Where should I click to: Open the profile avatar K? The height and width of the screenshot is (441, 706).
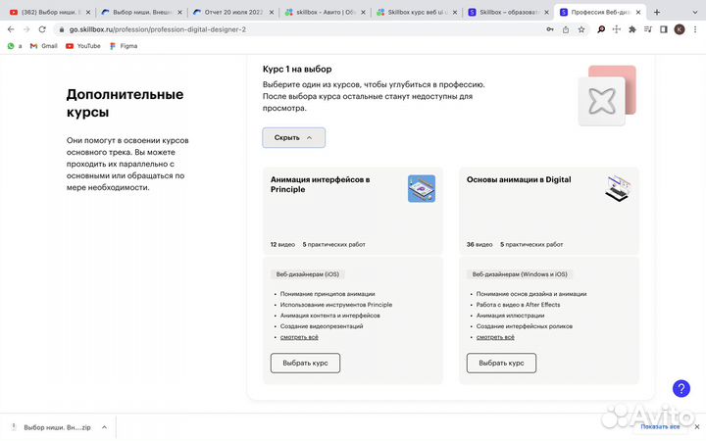[x=680, y=29]
